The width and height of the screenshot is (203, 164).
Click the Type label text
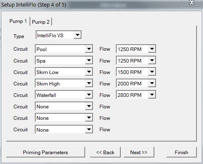19,36
